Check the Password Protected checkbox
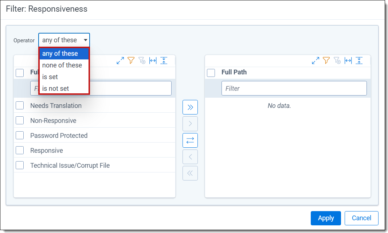388x233 pixels. tap(20, 135)
